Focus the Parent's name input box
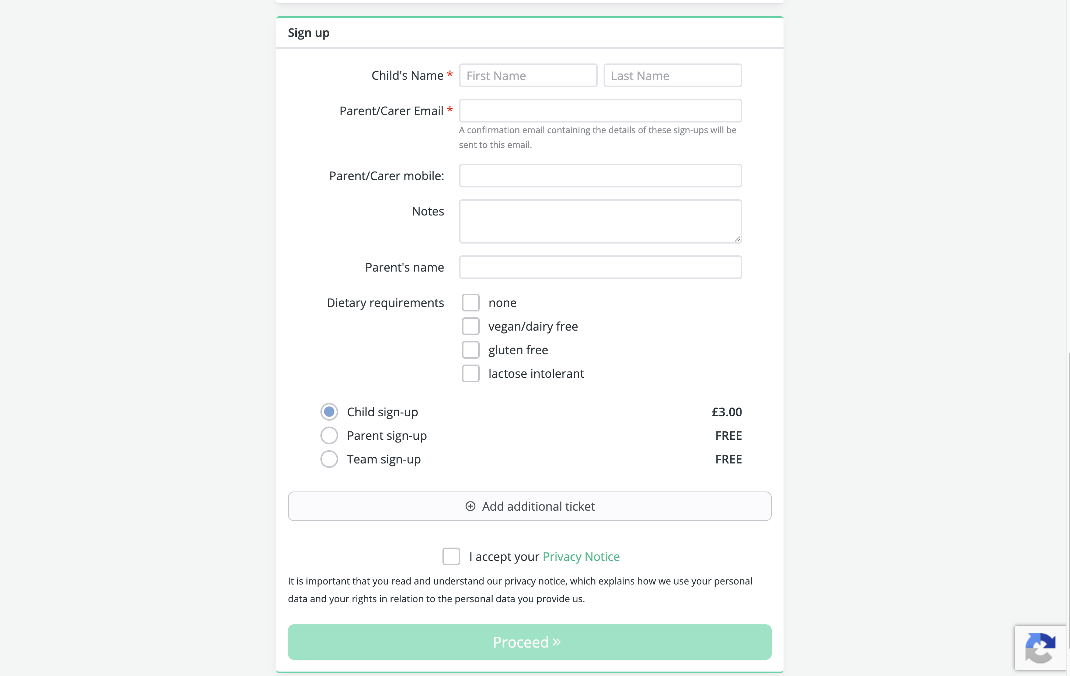 point(600,267)
